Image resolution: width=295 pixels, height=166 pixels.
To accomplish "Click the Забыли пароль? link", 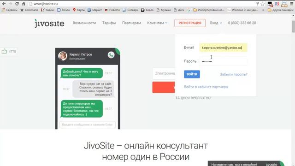I will pos(234,74).
